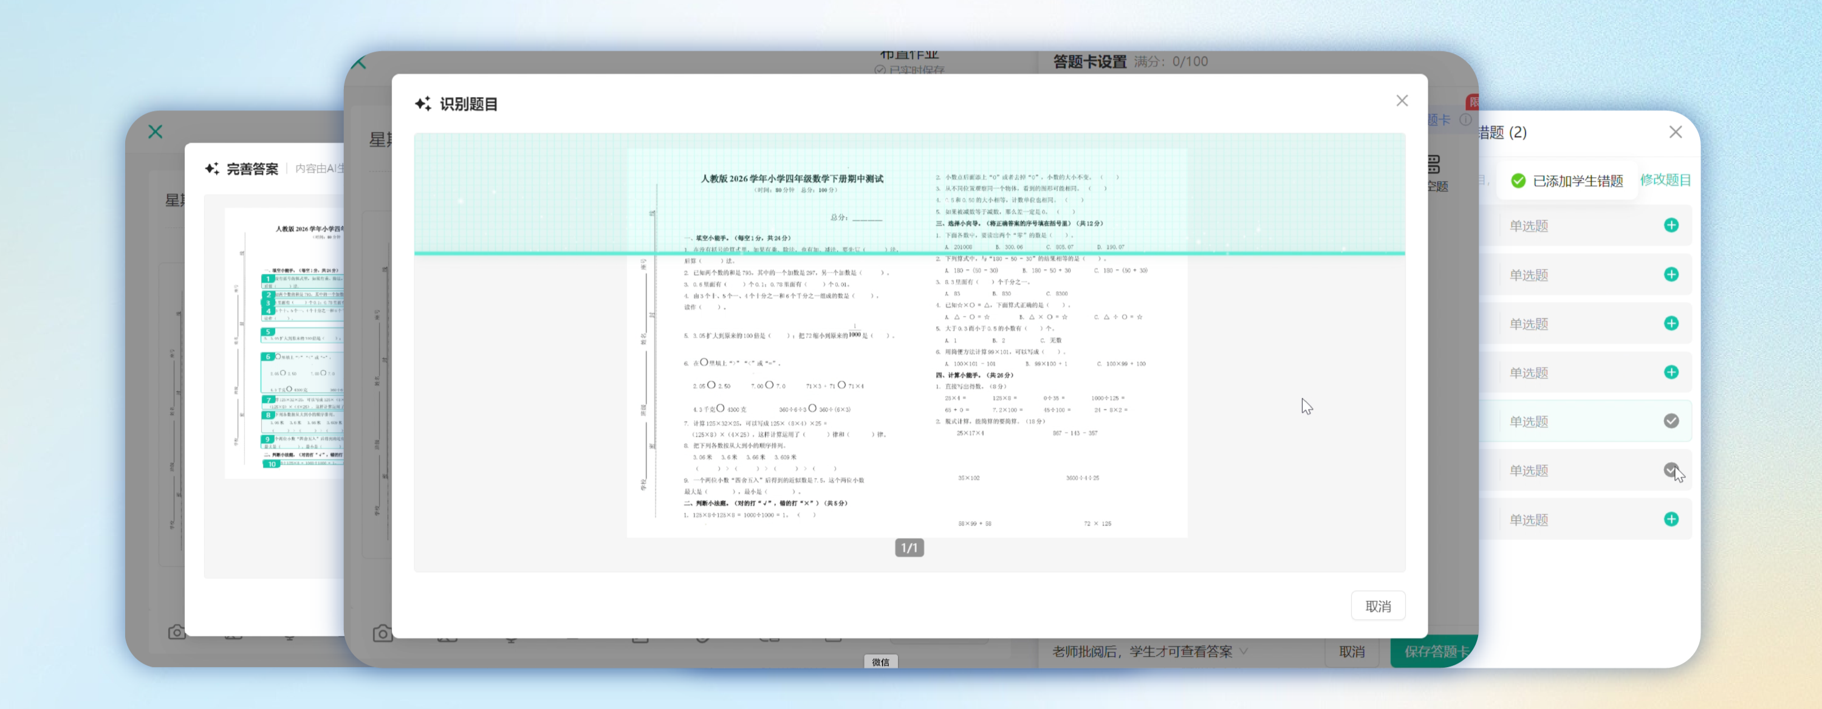Close the 识别题目 recognition dialog

pyautogui.click(x=1402, y=101)
